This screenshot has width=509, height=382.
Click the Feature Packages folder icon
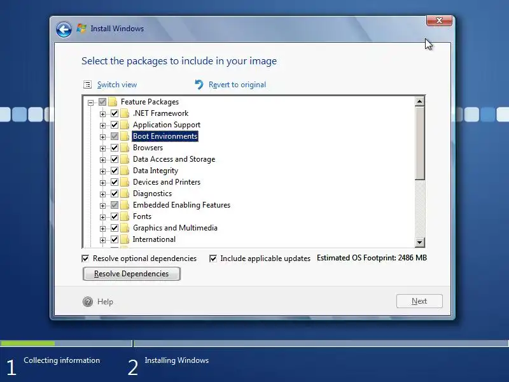113,102
